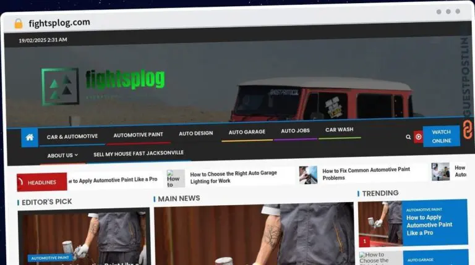Click the Trending section heading
Image resolution: width=475 pixels, height=265 pixels.
380,193
